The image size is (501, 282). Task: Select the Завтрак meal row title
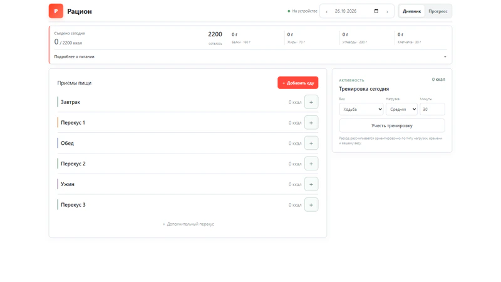click(x=70, y=102)
